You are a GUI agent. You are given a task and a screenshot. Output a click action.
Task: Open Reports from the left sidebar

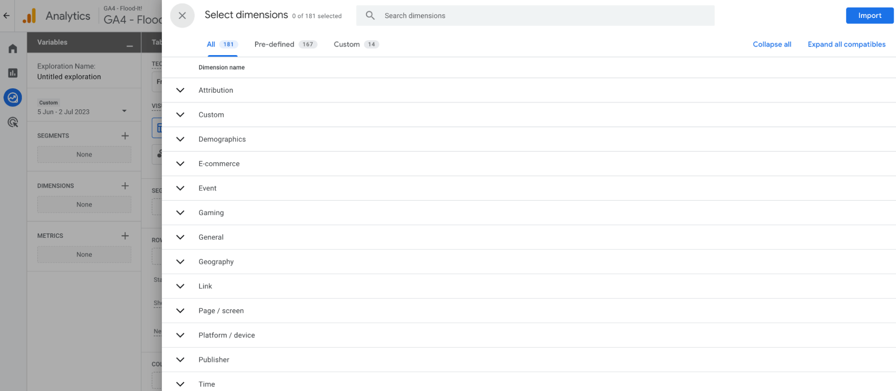tap(13, 73)
